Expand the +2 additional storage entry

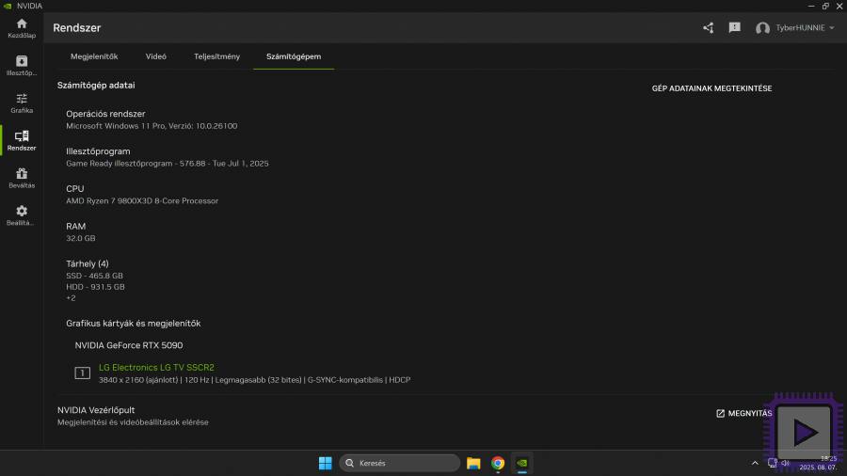[71, 298]
